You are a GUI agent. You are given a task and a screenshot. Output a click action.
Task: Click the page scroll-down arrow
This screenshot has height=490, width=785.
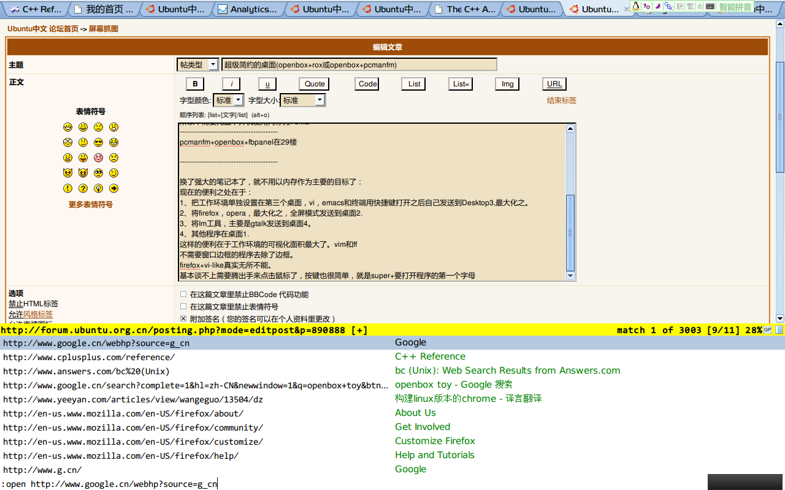click(780, 318)
